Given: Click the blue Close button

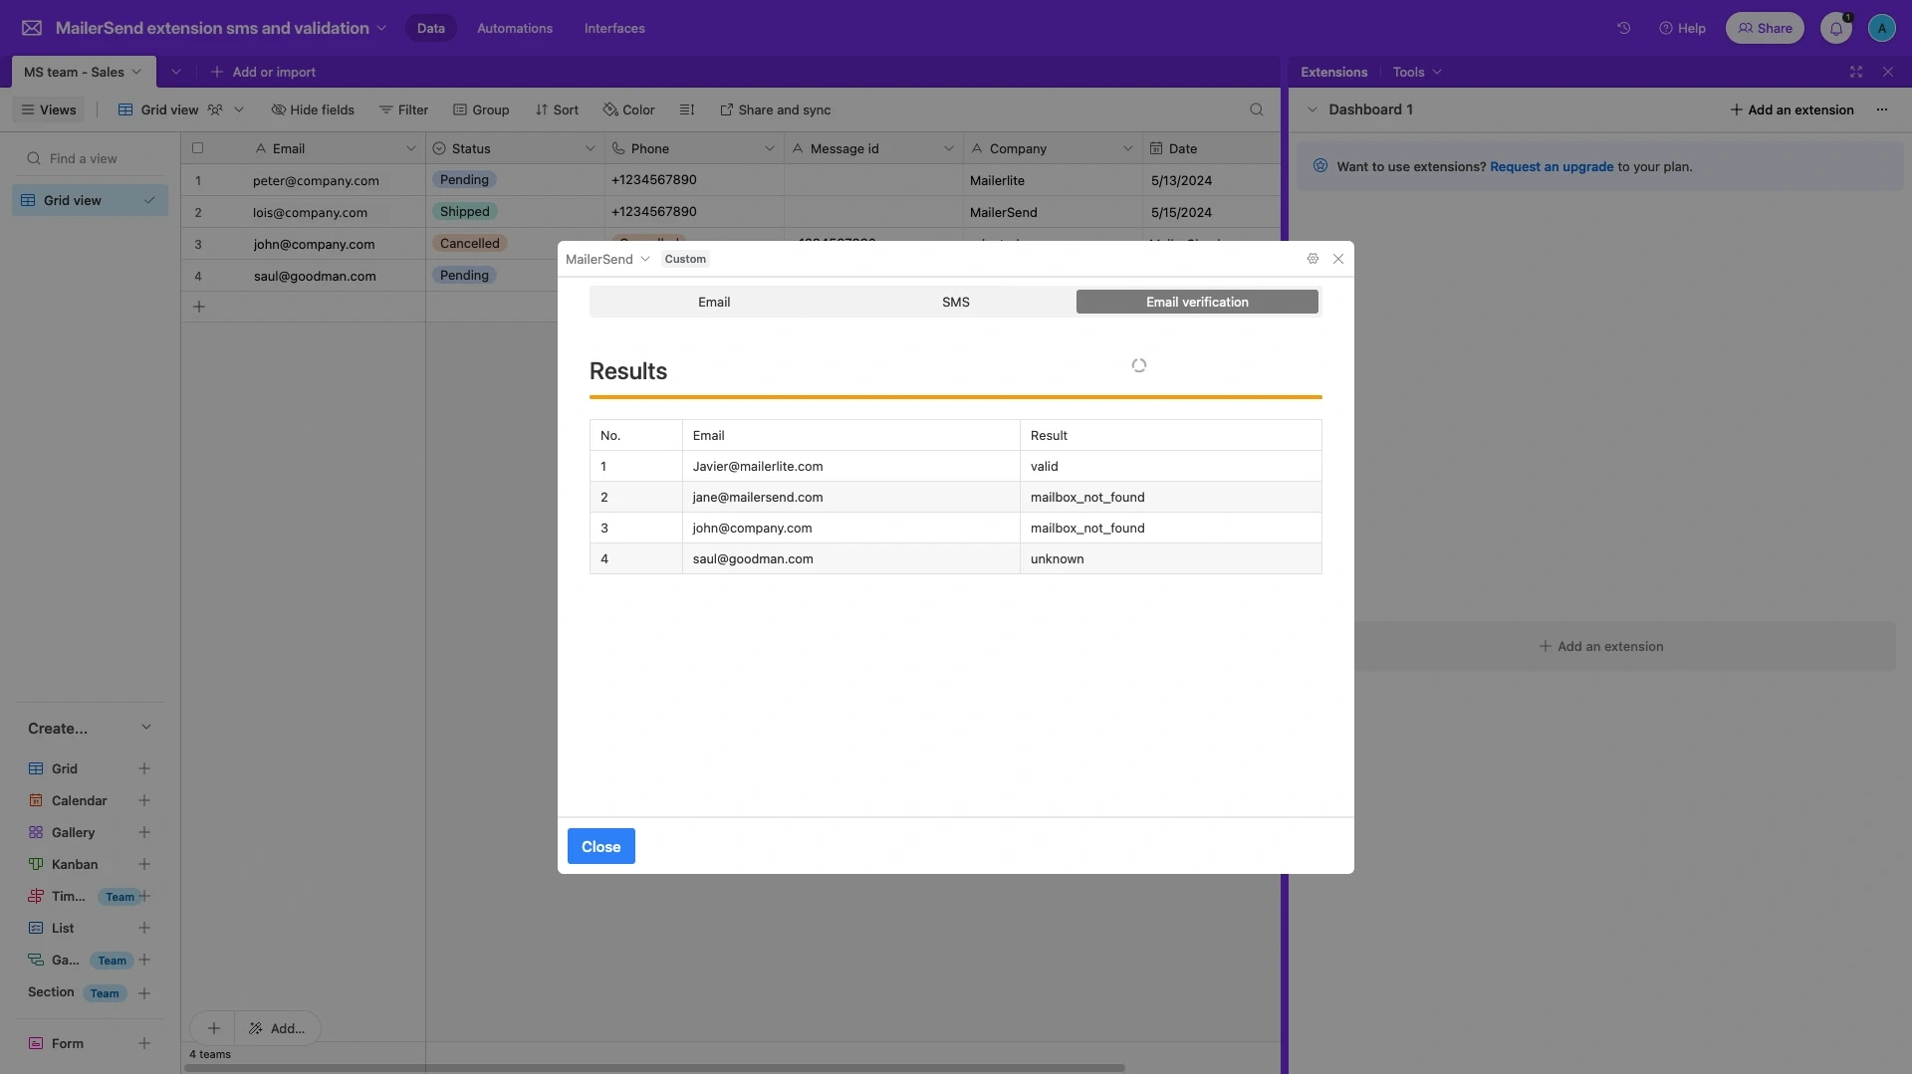Looking at the screenshot, I should click(x=600, y=846).
